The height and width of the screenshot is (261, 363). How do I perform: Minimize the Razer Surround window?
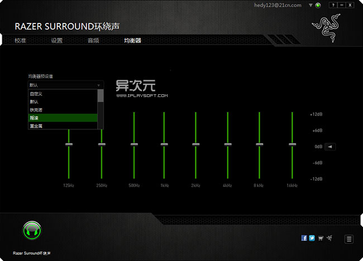[x=341, y=5]
